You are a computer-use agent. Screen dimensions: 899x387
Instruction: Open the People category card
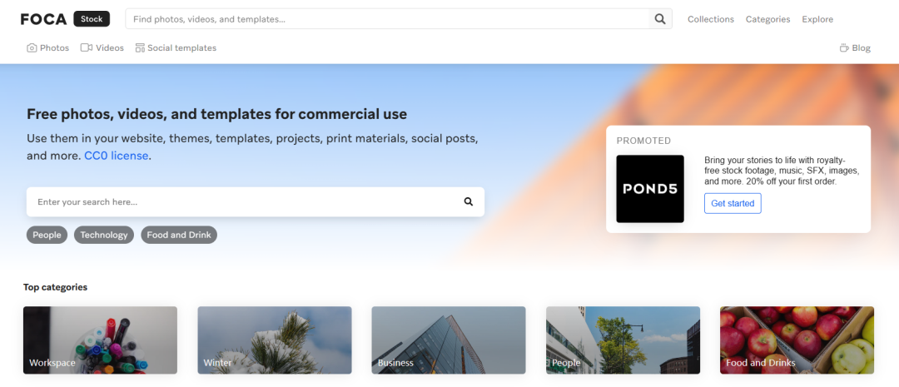click(x=623, y=340)
